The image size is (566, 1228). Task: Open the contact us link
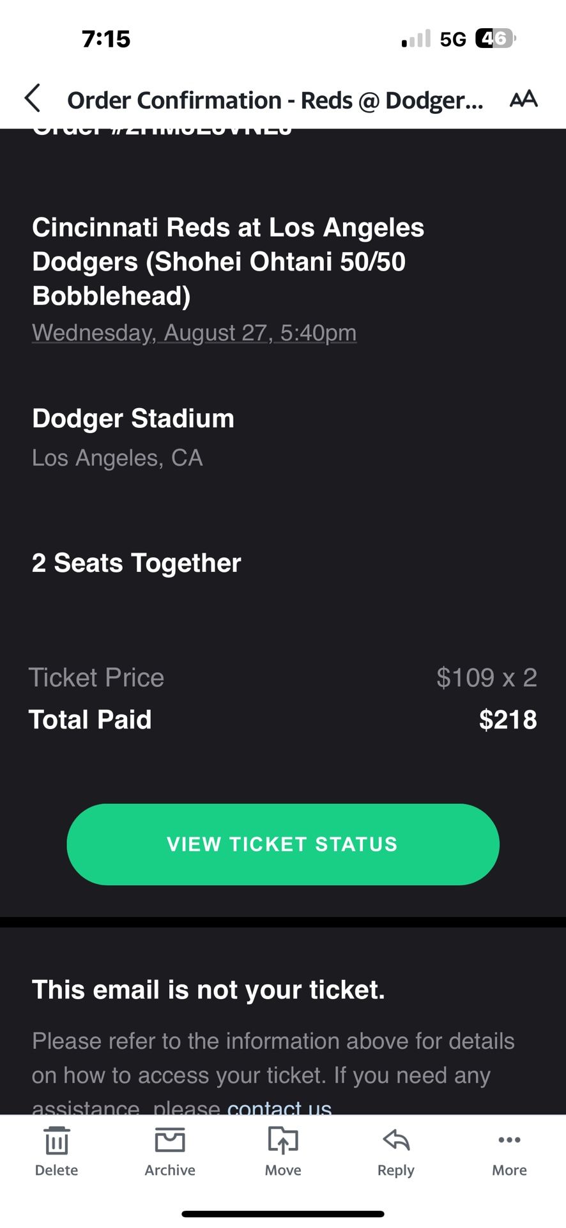pyautogui.click(x=279, y=1107)
